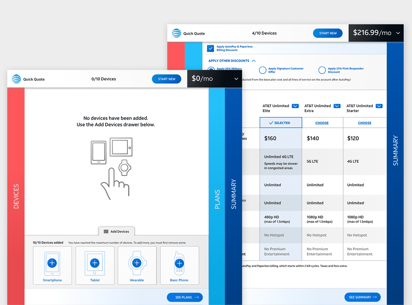
Task: Switch to the red Devices side tab
Action: (16, 196)
